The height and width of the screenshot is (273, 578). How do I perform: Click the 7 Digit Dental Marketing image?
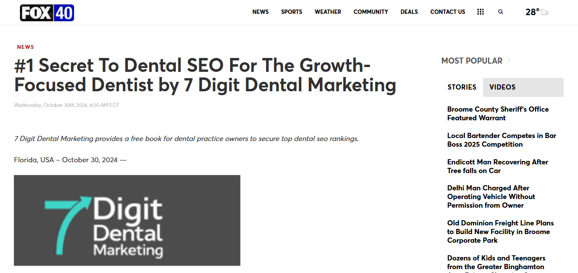pos(127,220)
